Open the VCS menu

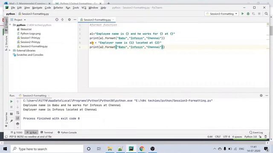click(x=84, y=8)
